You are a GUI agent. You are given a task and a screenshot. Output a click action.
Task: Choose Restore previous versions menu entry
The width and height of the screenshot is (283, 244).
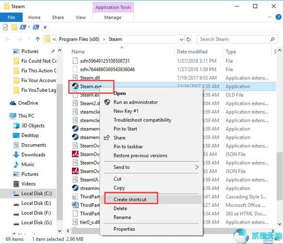[x=141, y=155]
